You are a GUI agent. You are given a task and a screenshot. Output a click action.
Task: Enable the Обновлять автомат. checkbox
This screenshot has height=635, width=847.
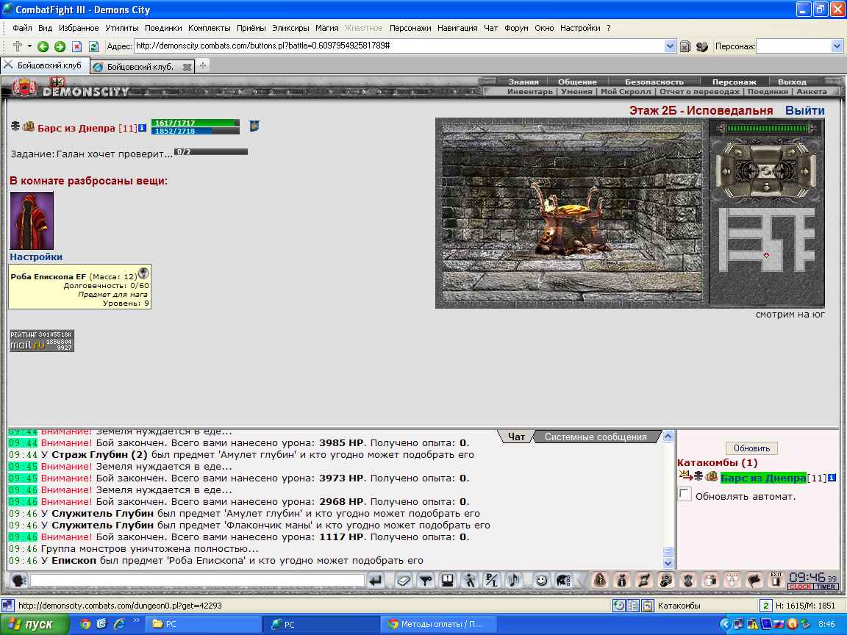tap(685, 494)
